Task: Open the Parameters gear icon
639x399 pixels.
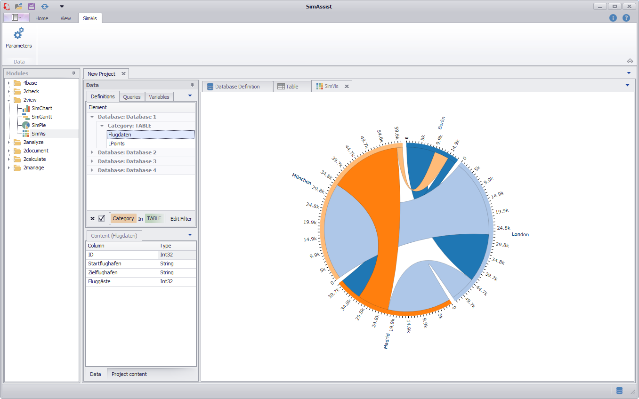Action: pos(19,34)
